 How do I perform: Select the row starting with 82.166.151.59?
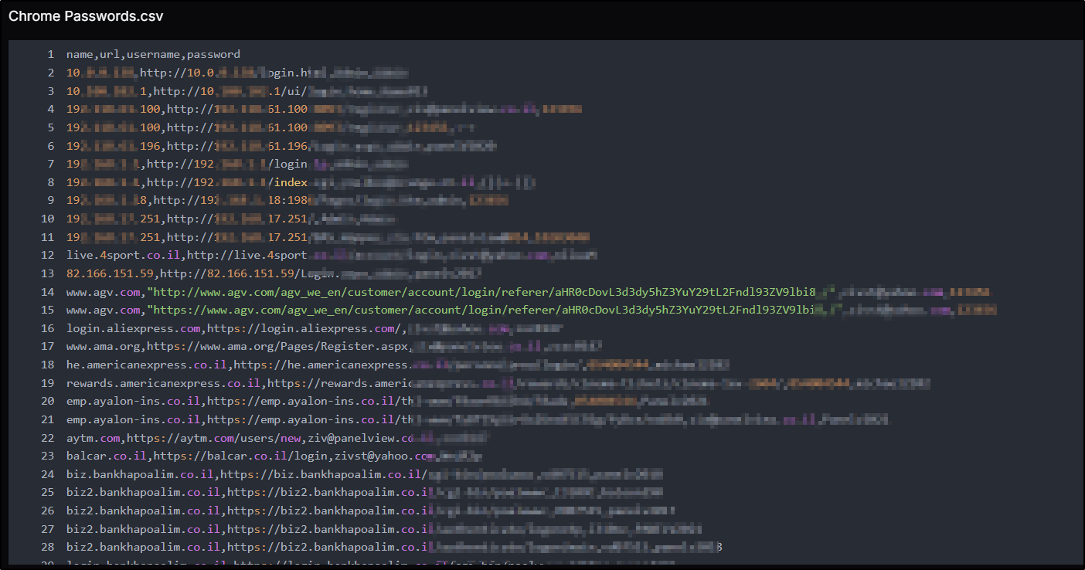click(274, 273)
